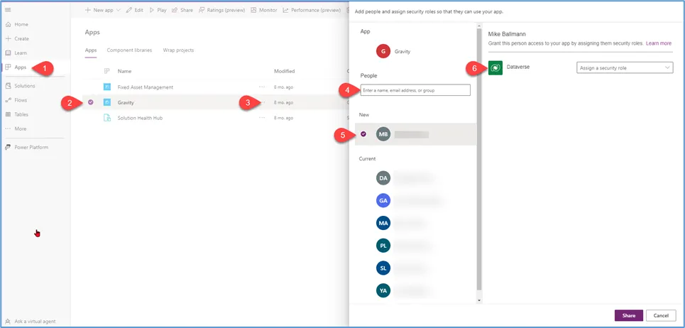Click the purple Share button
Screen dimensions: 685x328
coord(629,315)
